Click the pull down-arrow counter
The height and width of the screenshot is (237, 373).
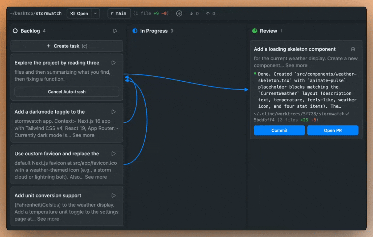point(194,13)
